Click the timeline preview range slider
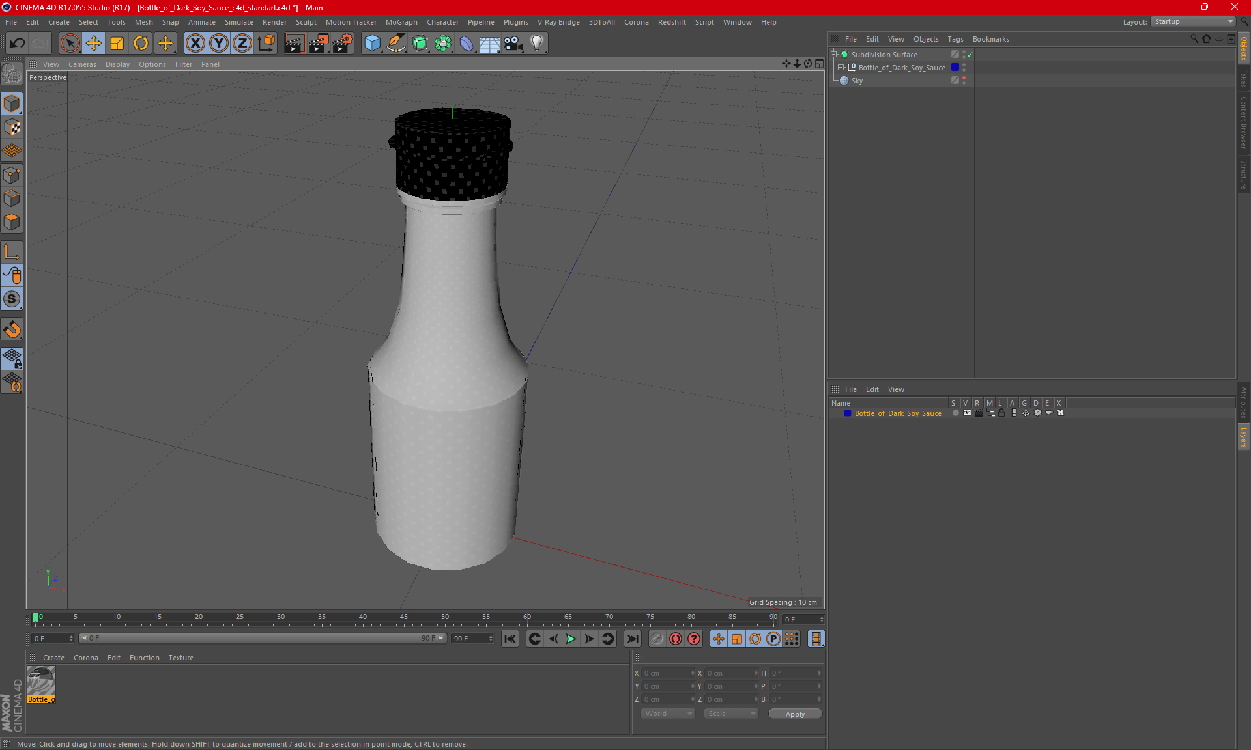 tap(263, 639)
